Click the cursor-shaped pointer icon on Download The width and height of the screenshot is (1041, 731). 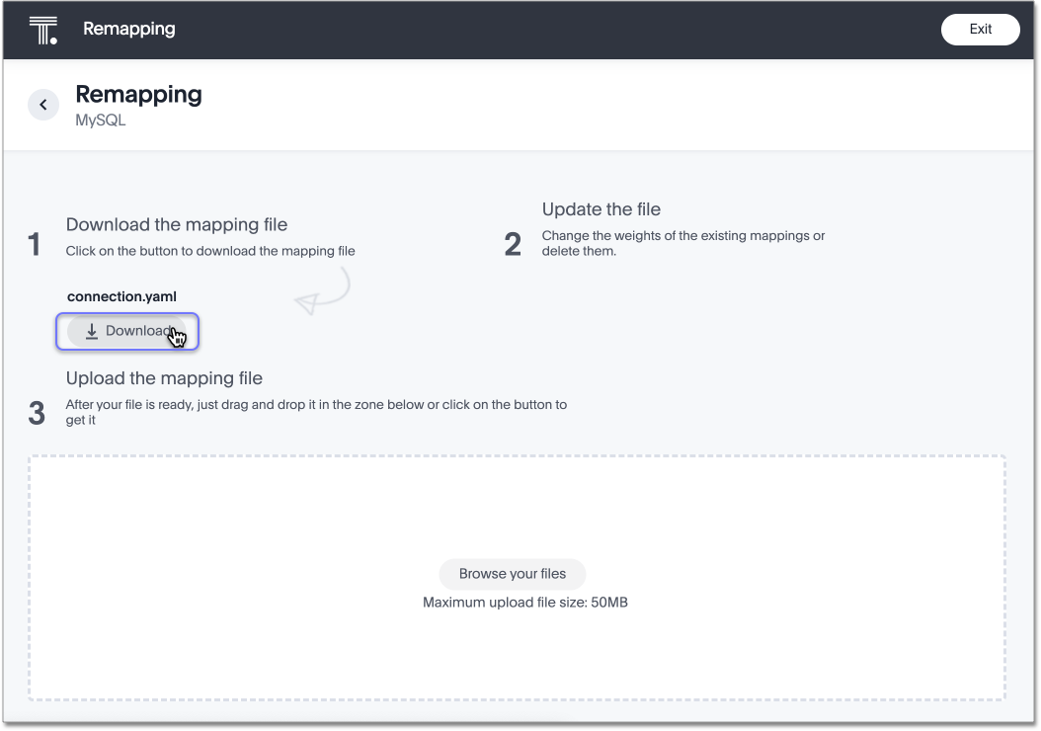[x=176, y=337]
